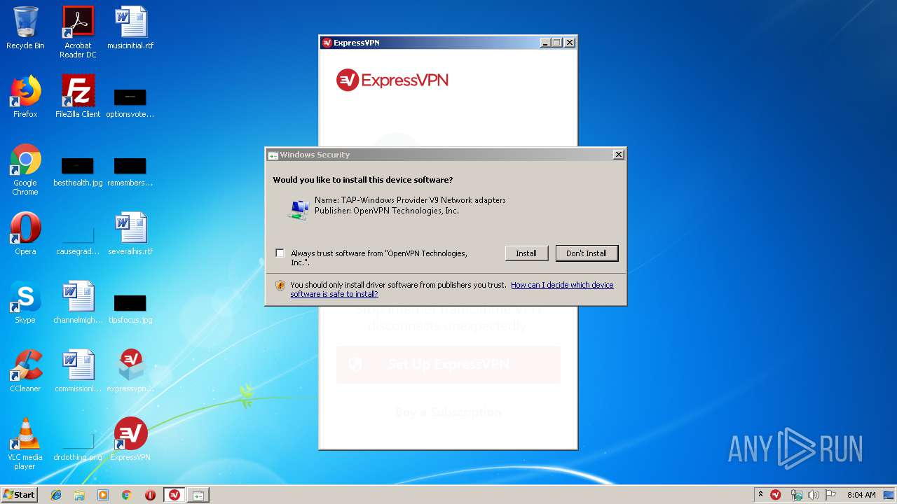Open Acrobat Reader DC desktop shortcut

coord(78,32)
